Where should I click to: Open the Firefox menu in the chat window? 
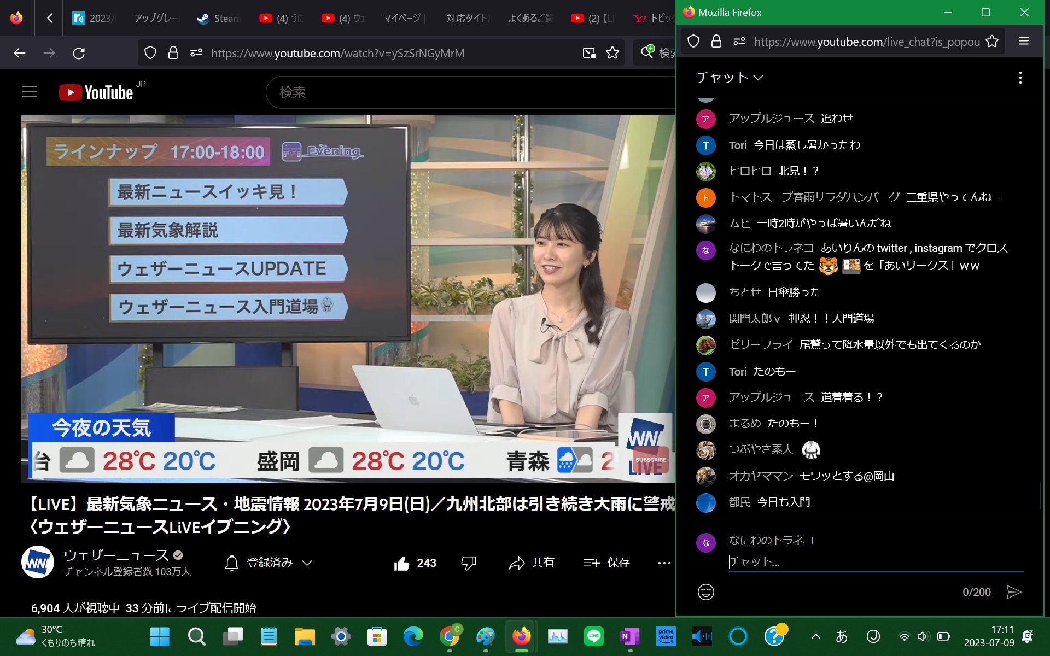click(x=1022, y=41)
